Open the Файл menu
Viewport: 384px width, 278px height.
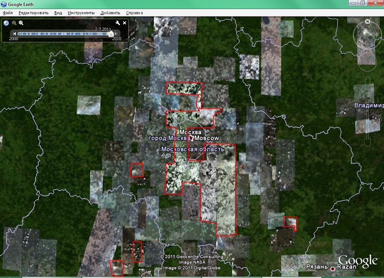[7, 13]
